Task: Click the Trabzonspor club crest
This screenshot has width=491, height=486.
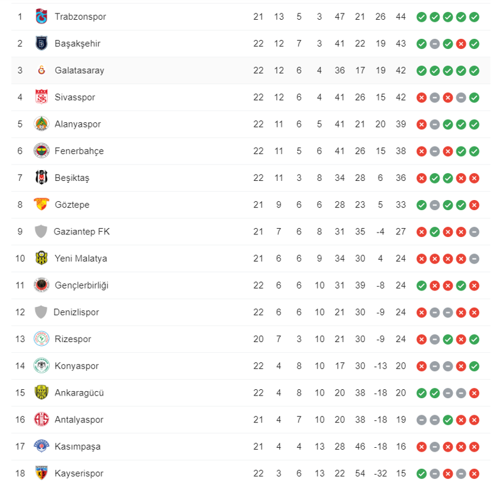Action: click(41, 17)
